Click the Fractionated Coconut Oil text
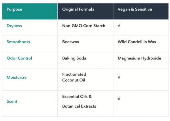 pos(74,77)
